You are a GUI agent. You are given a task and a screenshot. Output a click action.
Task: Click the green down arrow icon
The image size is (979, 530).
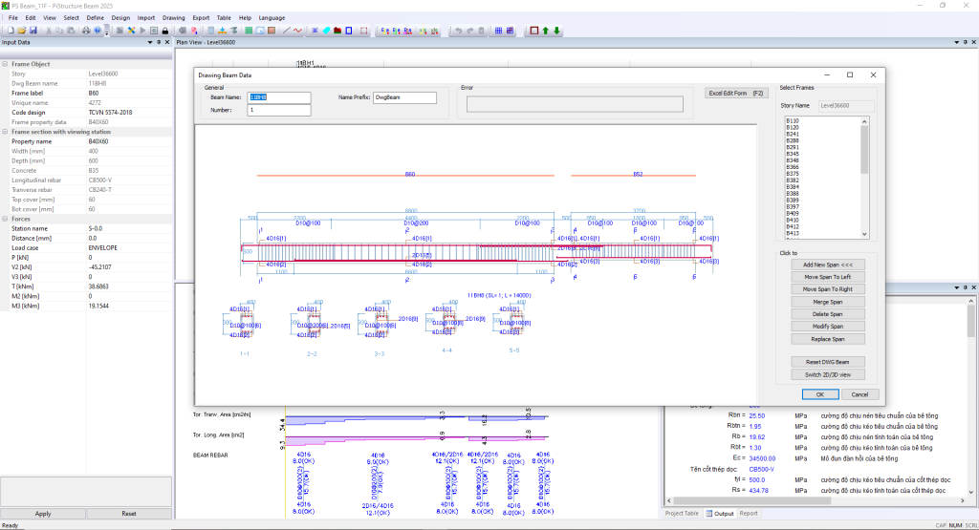pos(557,31)
